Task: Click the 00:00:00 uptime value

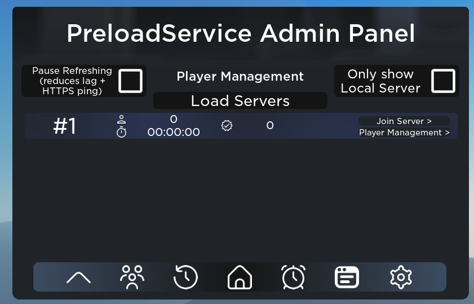Action: [x=174, y=132]
